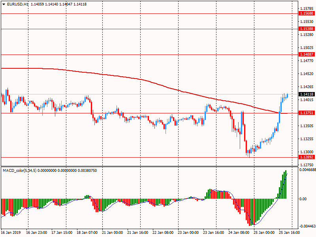Click the MACD_color(5,34,5) indicator label
Viewport: 316px width, 237px height.
click(x=19, y=171)
